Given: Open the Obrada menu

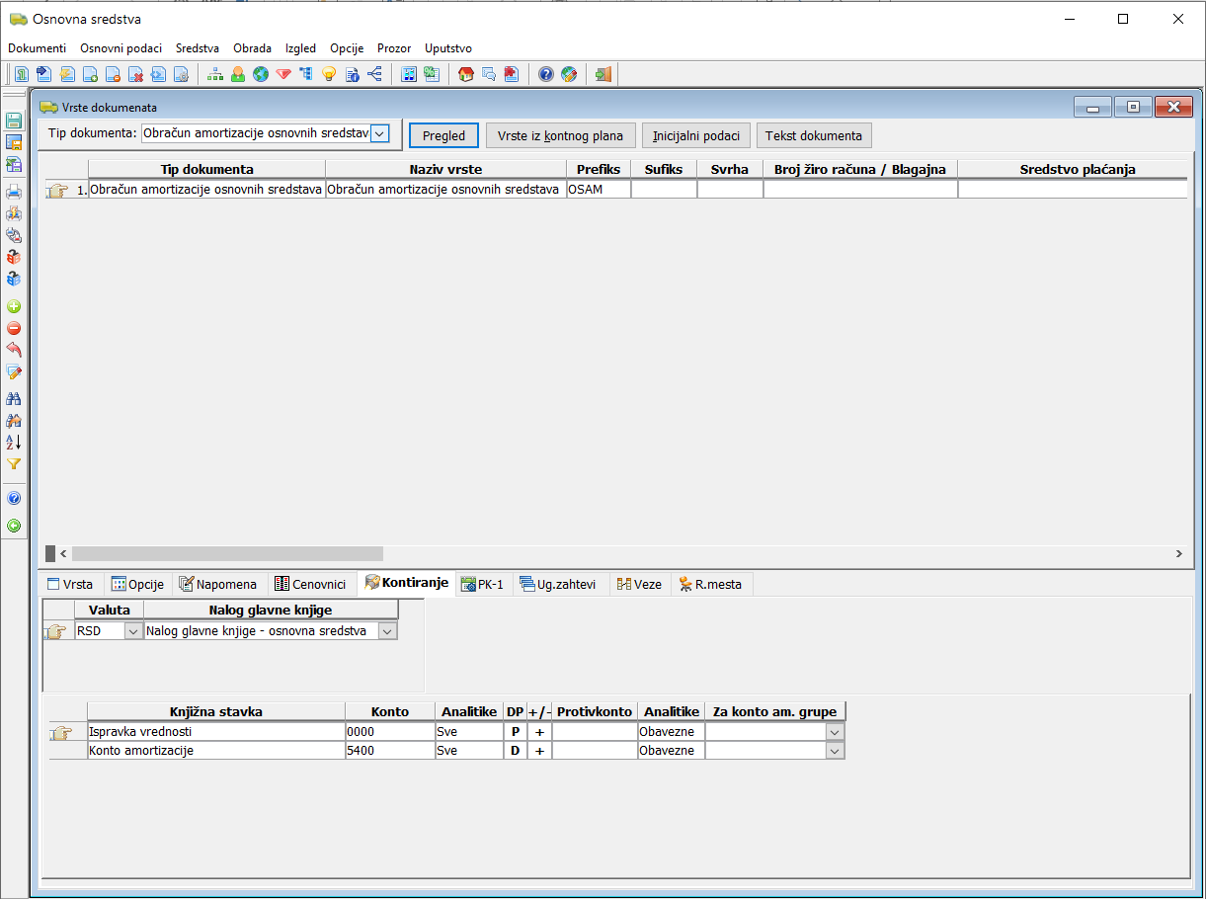Looking at the screenshot, I should (252, 48).
